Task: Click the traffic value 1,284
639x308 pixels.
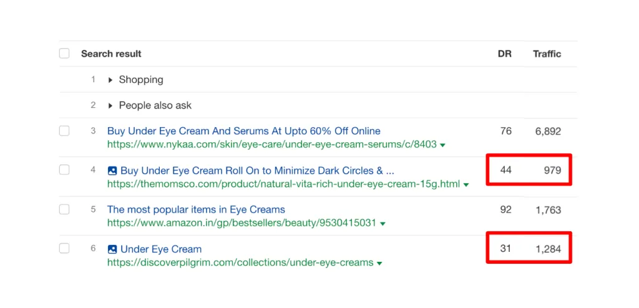Action: point(548,249)
